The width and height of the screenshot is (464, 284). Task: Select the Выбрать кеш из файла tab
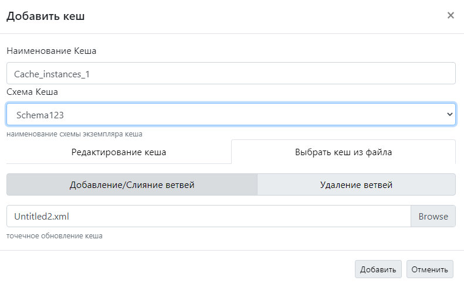[x=343, y=152]
